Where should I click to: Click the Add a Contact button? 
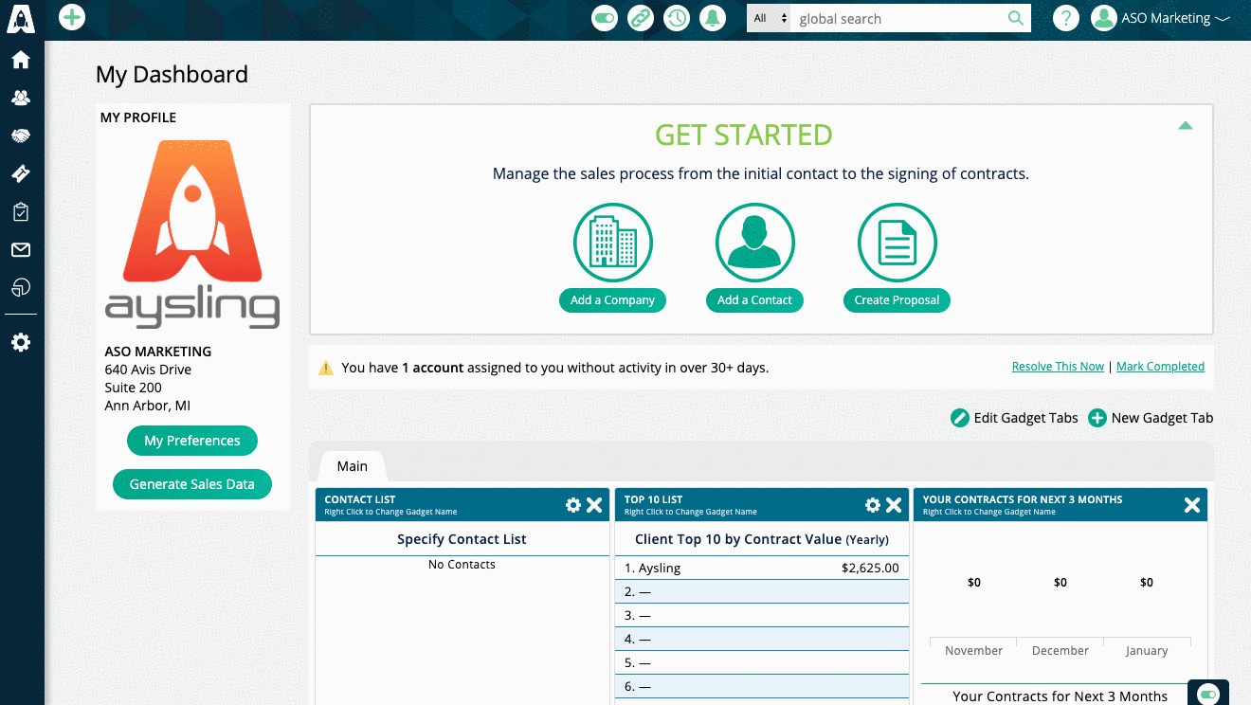754,300
